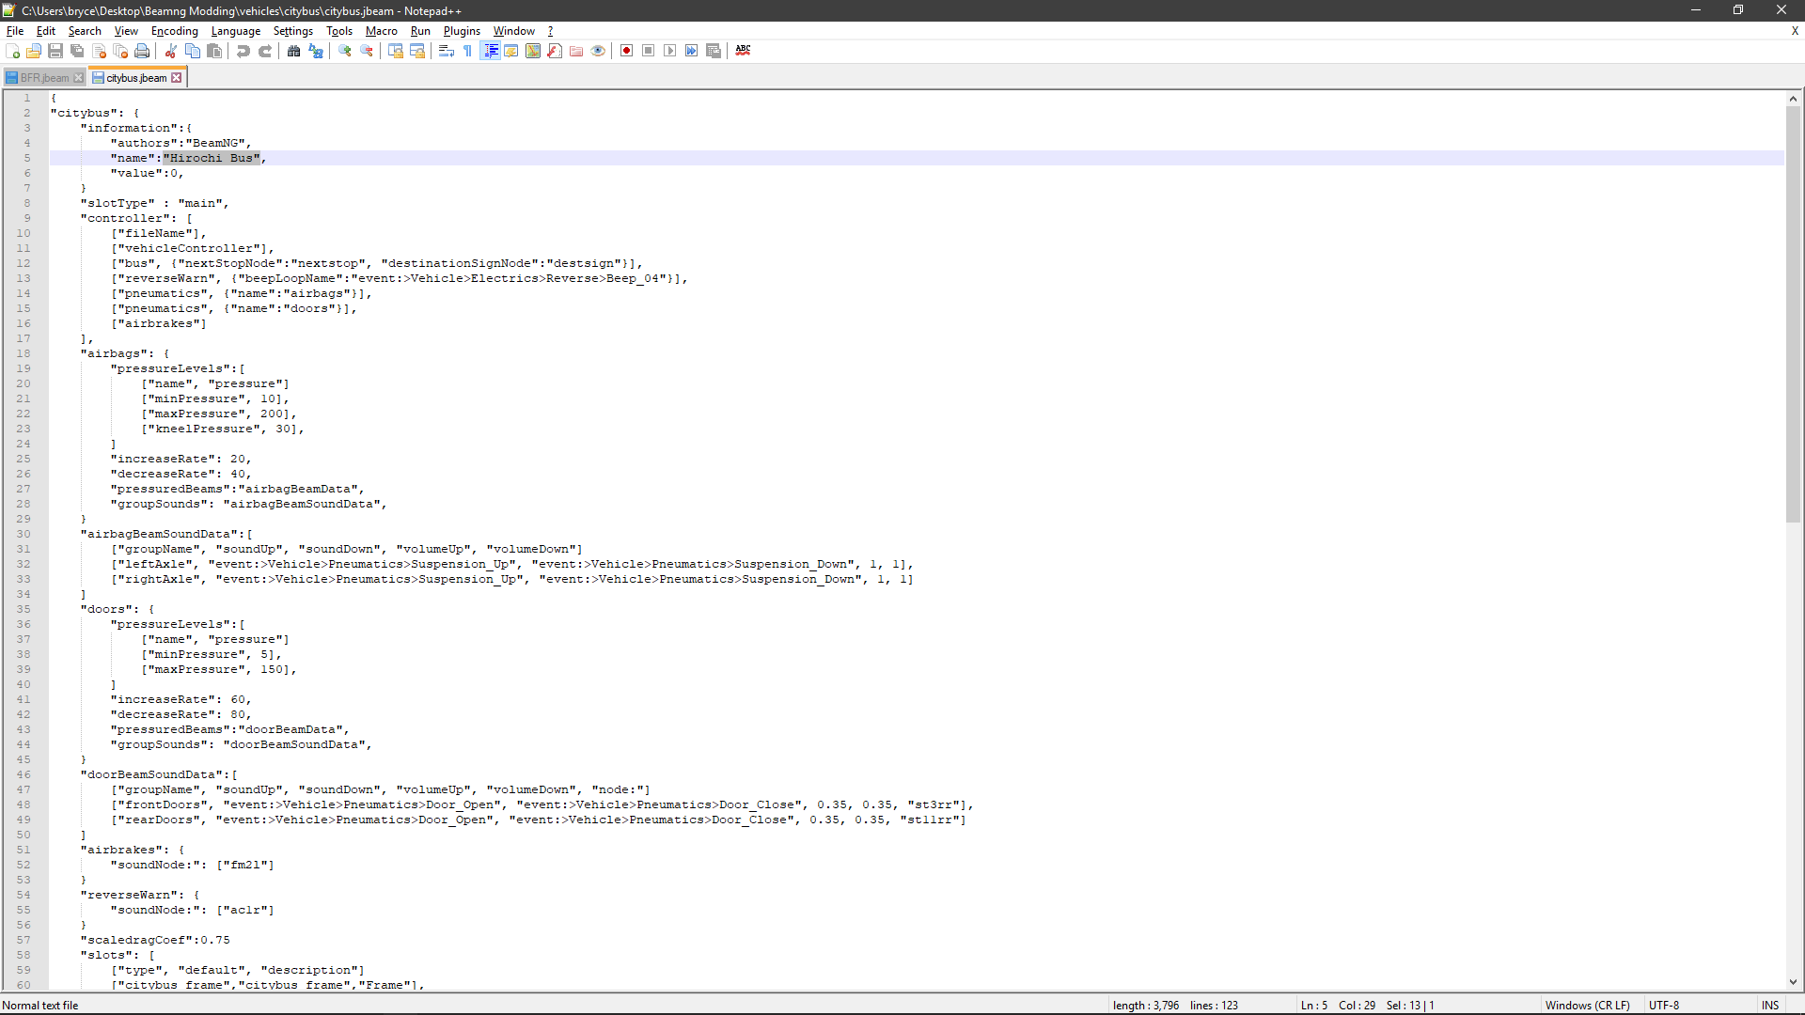
Task: Click the Cut scissors icon
Action: tap(171, 51)
